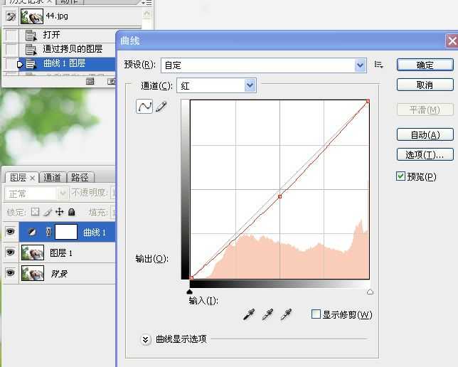Select the bottom-left curve endpoint
The height and width of the screenshot is (367, 458).
tap(191, 277)
